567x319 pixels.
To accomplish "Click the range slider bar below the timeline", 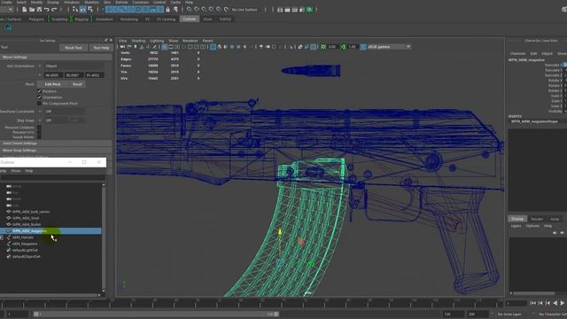I will (156, 314).
